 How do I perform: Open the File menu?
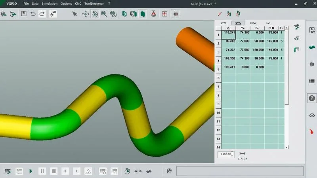click(26, 4)
